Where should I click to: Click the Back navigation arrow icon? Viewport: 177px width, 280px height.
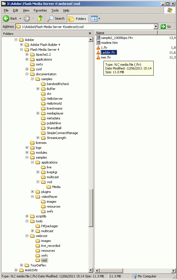(6, 18)
